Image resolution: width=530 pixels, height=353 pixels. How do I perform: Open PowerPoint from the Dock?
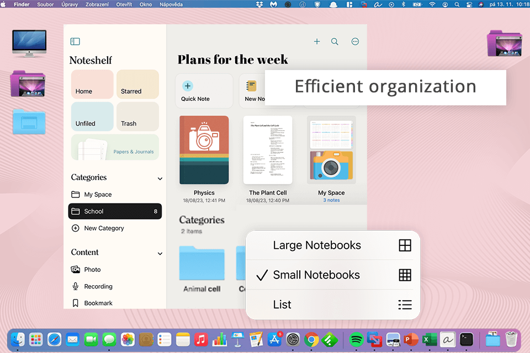click(x=411, y=340)
